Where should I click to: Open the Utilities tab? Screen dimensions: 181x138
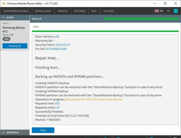[x=109, y=11]
